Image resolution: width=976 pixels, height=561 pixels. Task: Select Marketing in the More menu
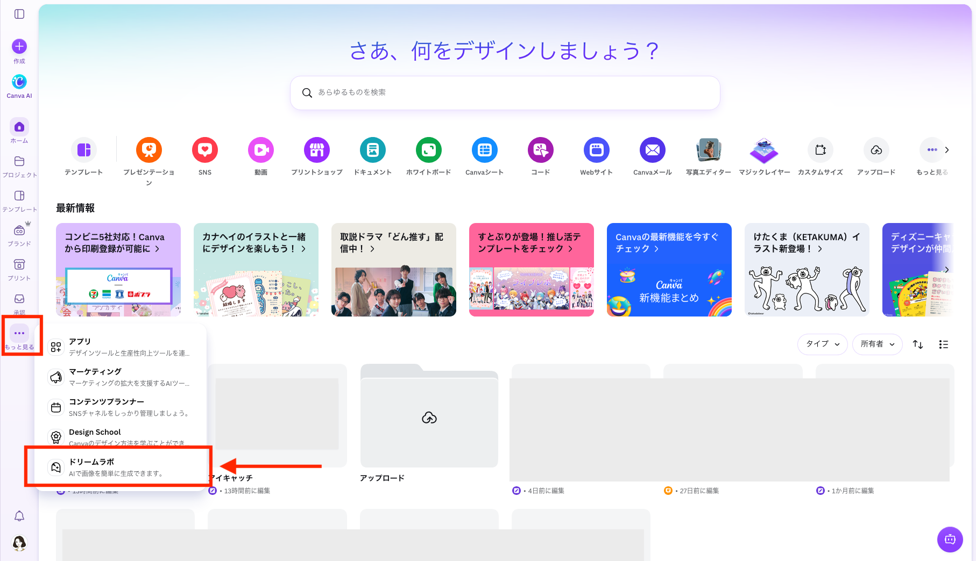[x=121, y=377]
